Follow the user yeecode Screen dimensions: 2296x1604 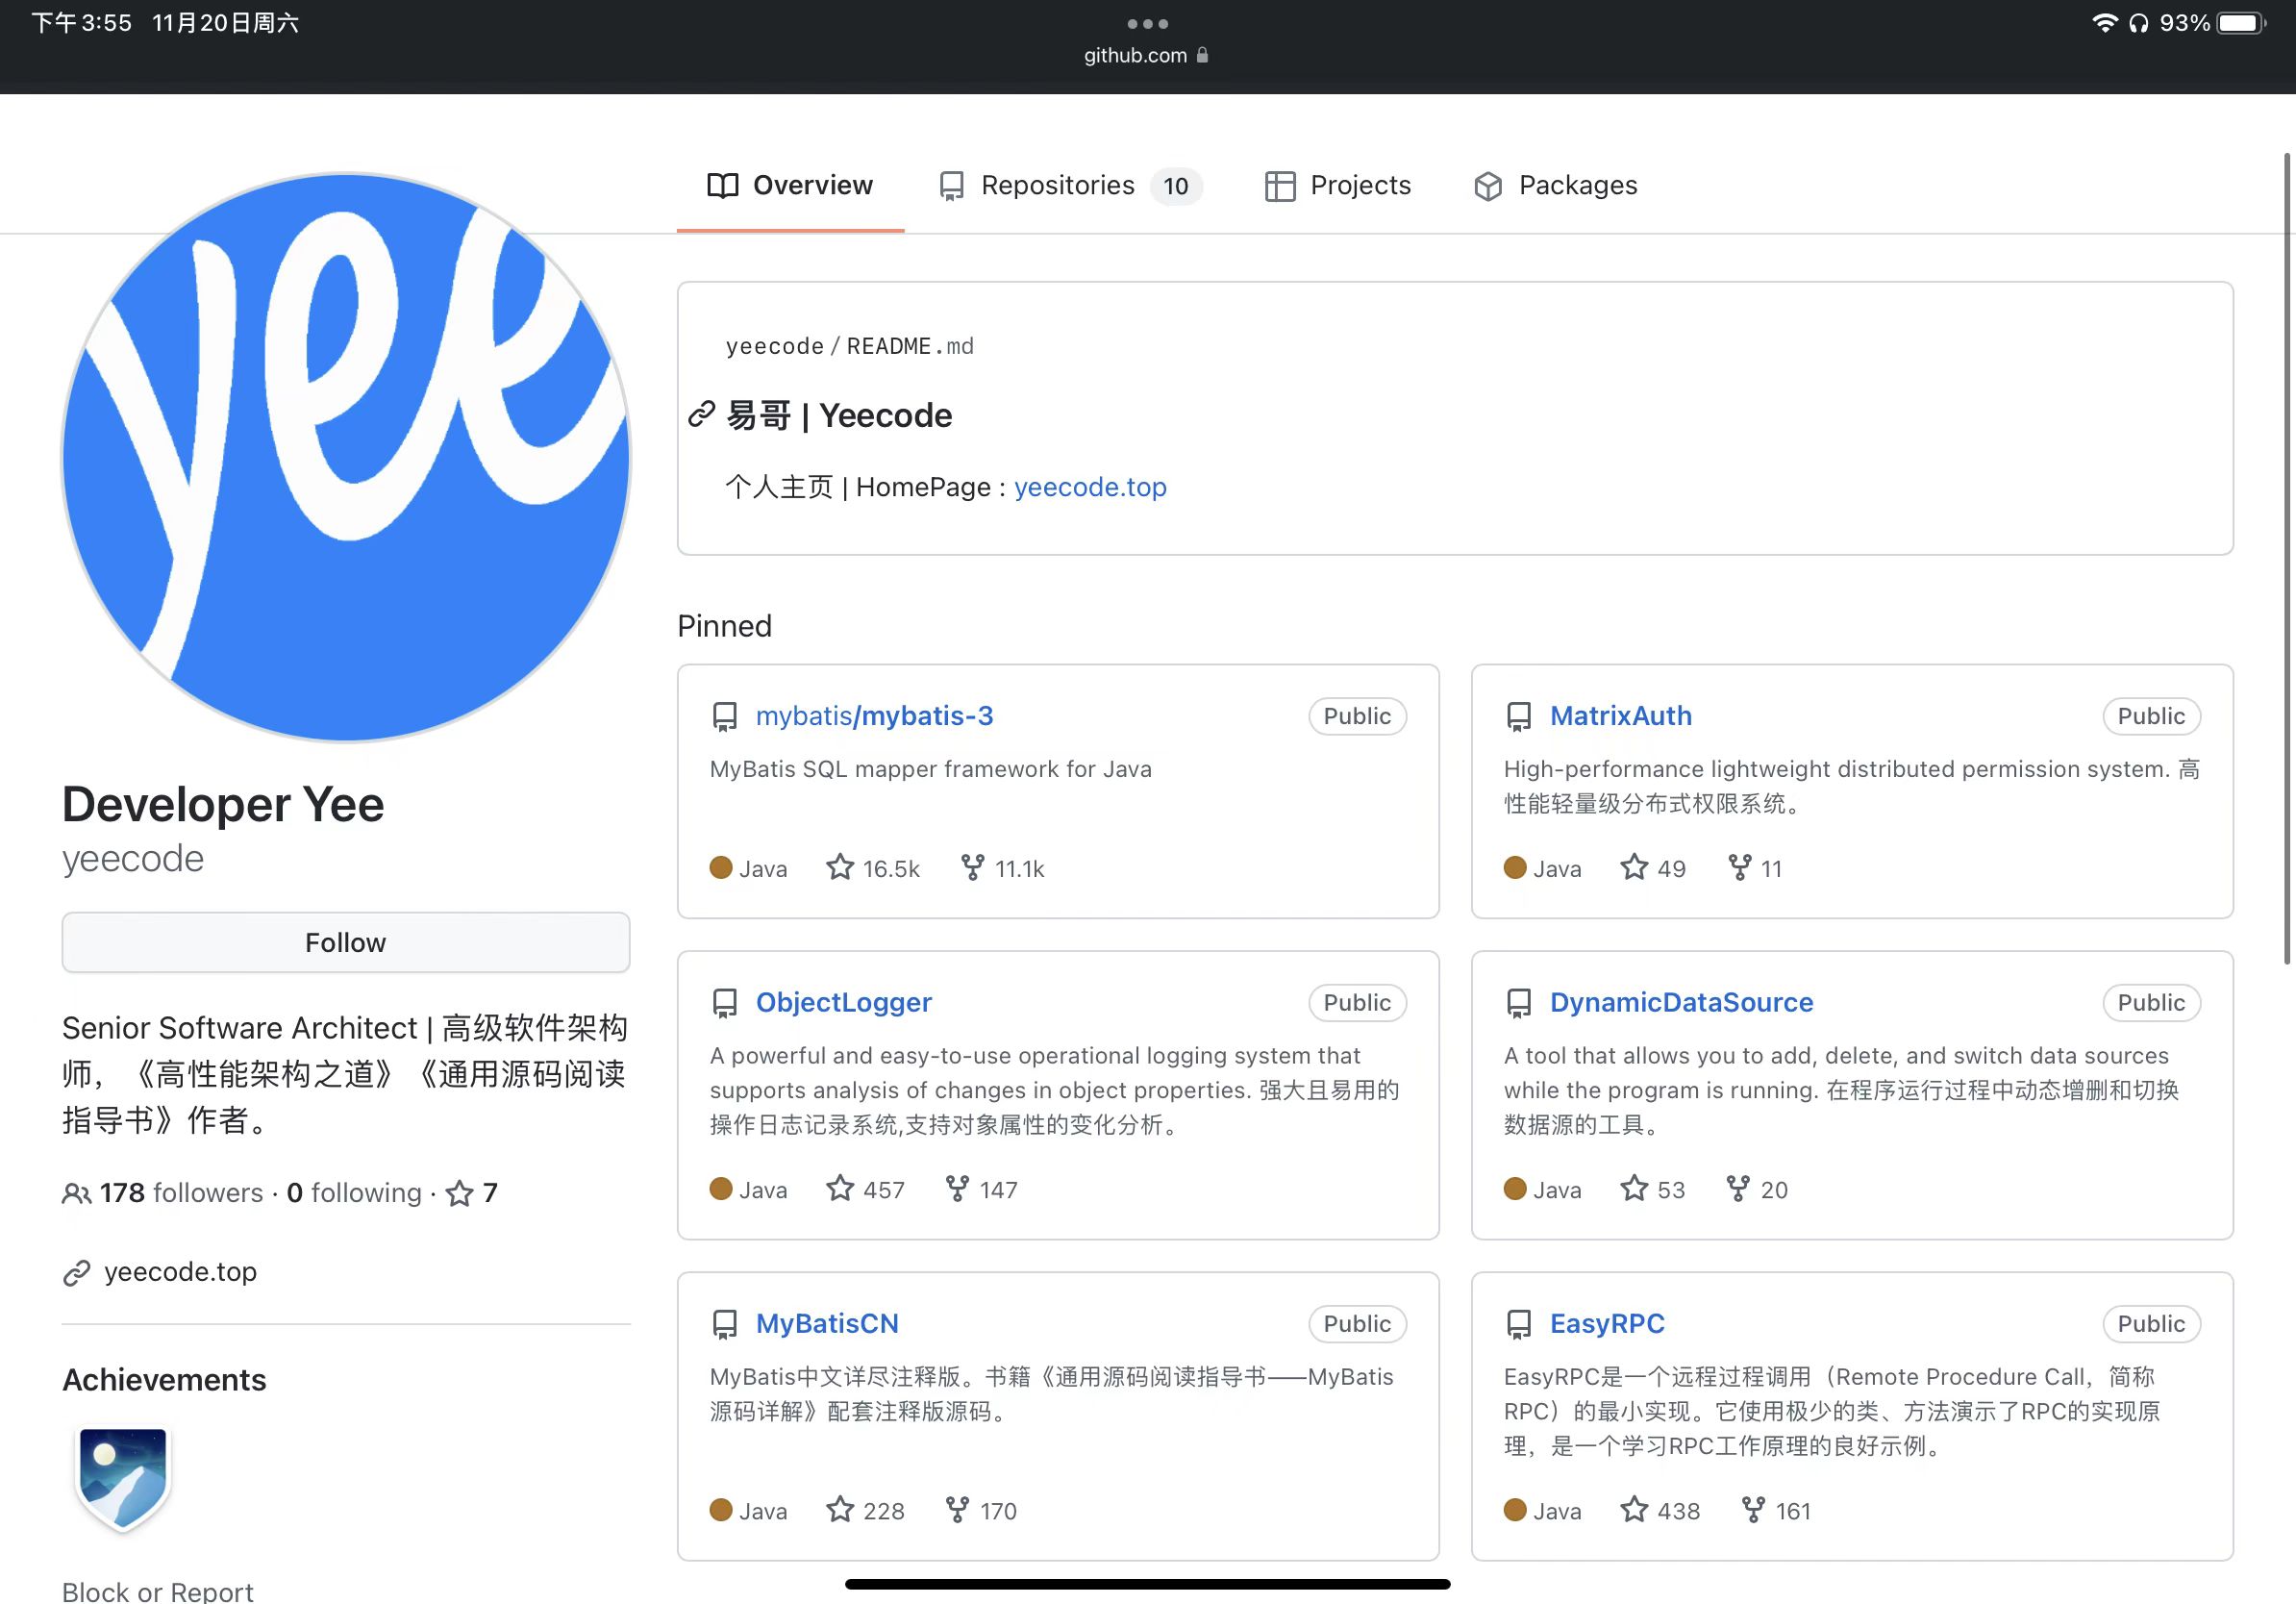click(346, 942)
